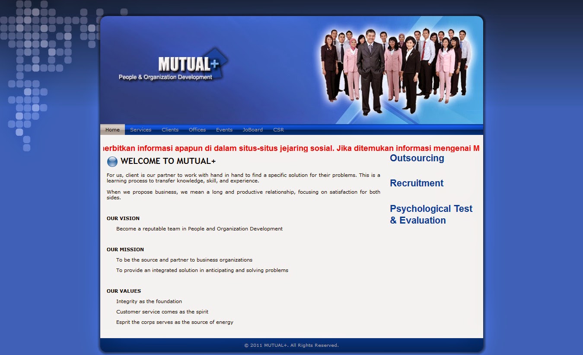Click "To be the source and partner" line
Screen dimensions: 583x355
184,260
